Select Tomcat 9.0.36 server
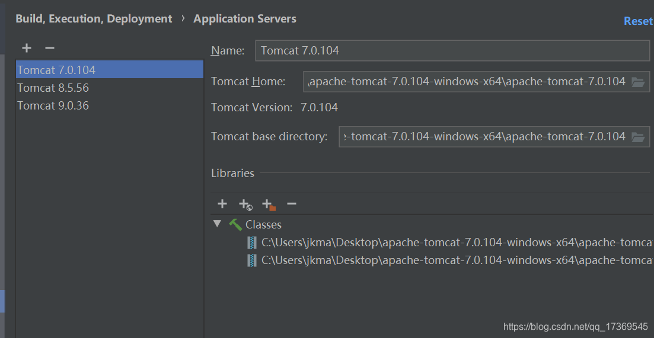This screenshot has width=654, height=338. 110,106
